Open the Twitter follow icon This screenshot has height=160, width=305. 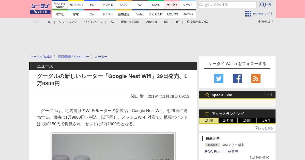coord(219,78)
